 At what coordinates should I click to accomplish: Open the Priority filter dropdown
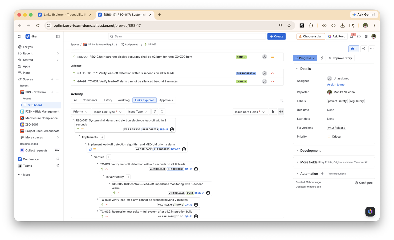[81, 111]
